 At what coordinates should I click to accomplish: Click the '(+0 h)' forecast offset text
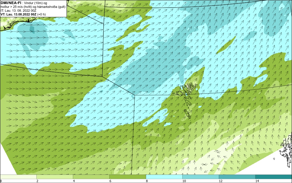point(41,14)
